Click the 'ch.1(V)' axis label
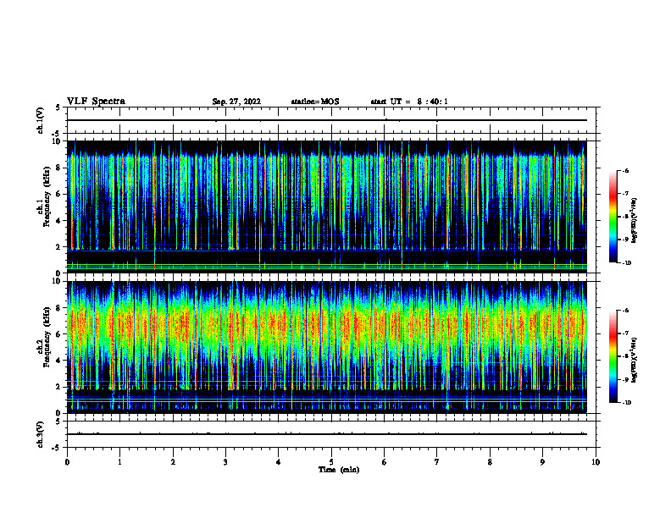This screenshot has height=518, width=671. click(x=41, y=120)
